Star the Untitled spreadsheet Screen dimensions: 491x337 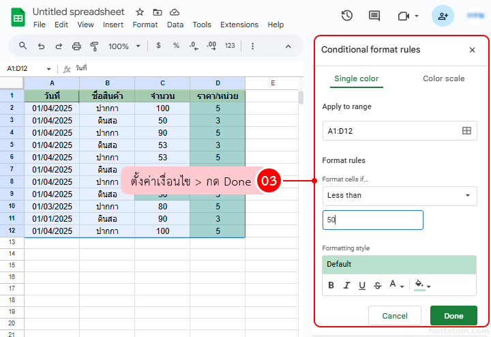pyautogui.click(x=140, y=12)
